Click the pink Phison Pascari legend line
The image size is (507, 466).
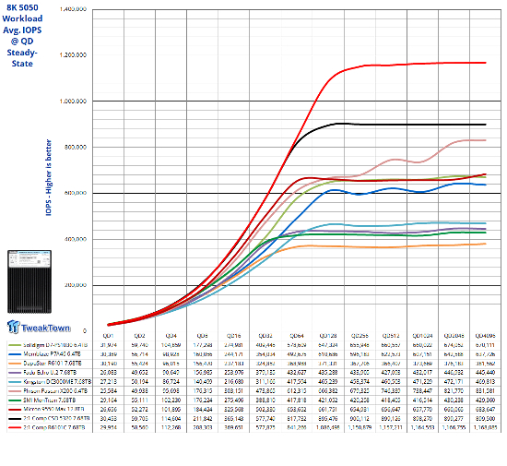point(14,391)
